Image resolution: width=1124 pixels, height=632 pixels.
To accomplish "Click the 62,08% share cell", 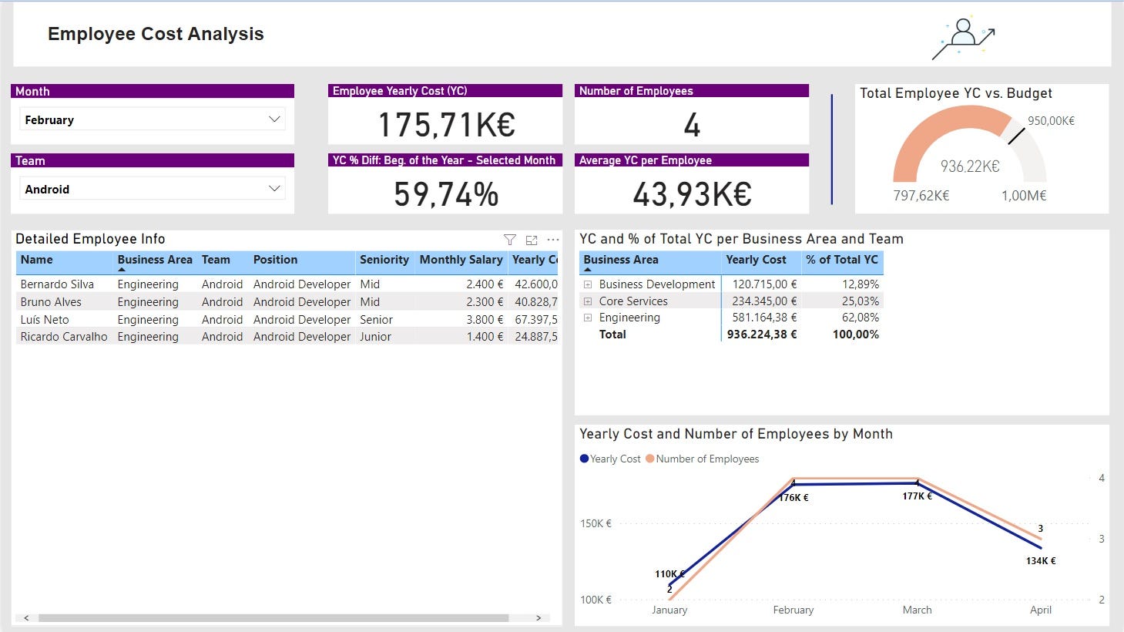I will pos(860,318).
